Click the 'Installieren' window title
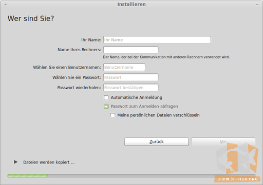 131,4
